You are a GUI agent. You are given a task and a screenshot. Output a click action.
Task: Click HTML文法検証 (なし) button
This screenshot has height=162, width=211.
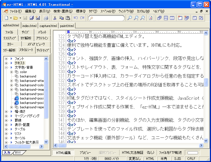point(138,153)
